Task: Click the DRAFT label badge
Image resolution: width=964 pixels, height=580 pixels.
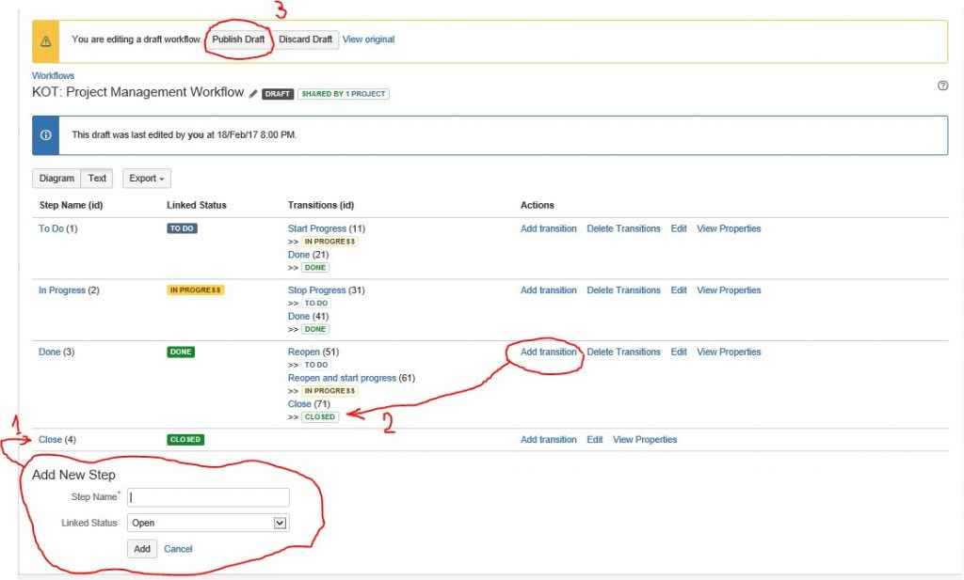Action: 278,95
